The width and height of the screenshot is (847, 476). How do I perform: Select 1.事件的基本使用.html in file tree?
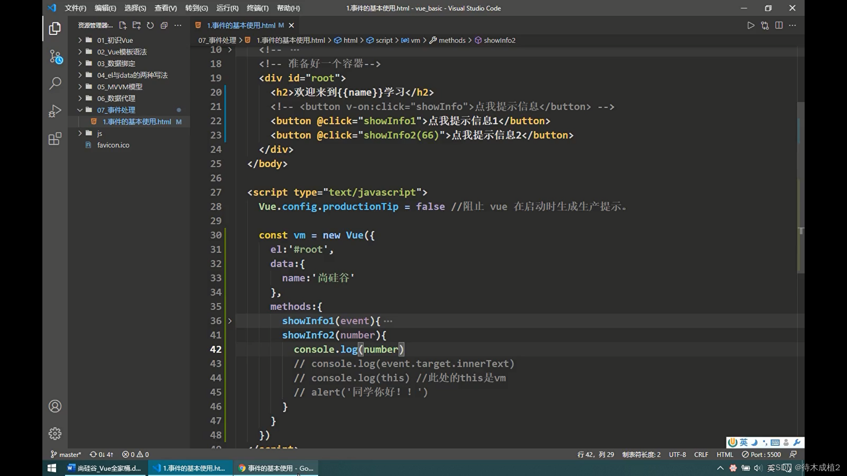point(129,122)
